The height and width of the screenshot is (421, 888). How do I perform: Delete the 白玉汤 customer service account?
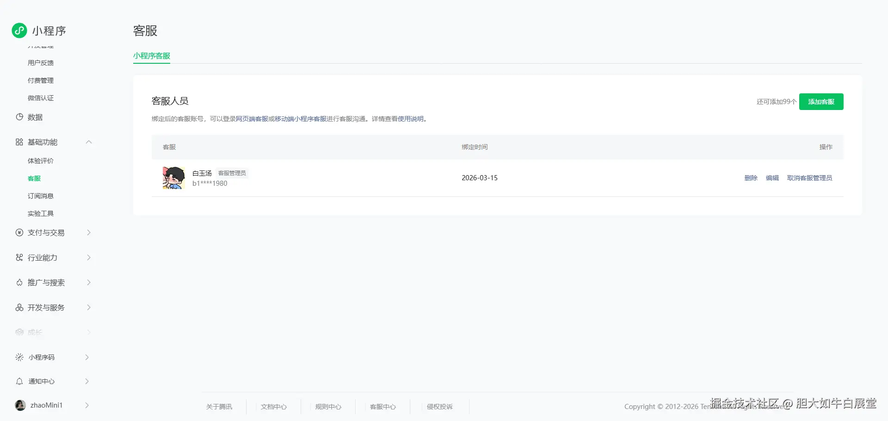[x=751, y=178]
